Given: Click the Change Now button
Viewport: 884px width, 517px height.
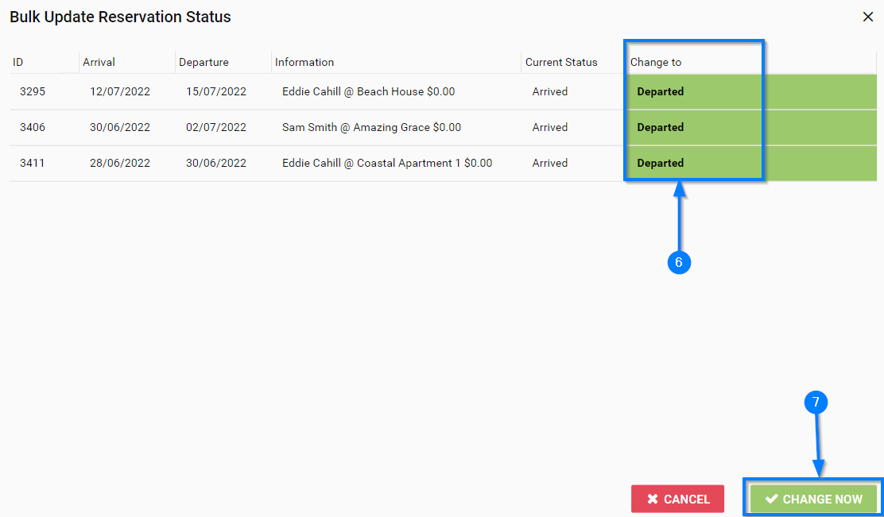Looking at the screenshot, I should [x=813, y=499].
